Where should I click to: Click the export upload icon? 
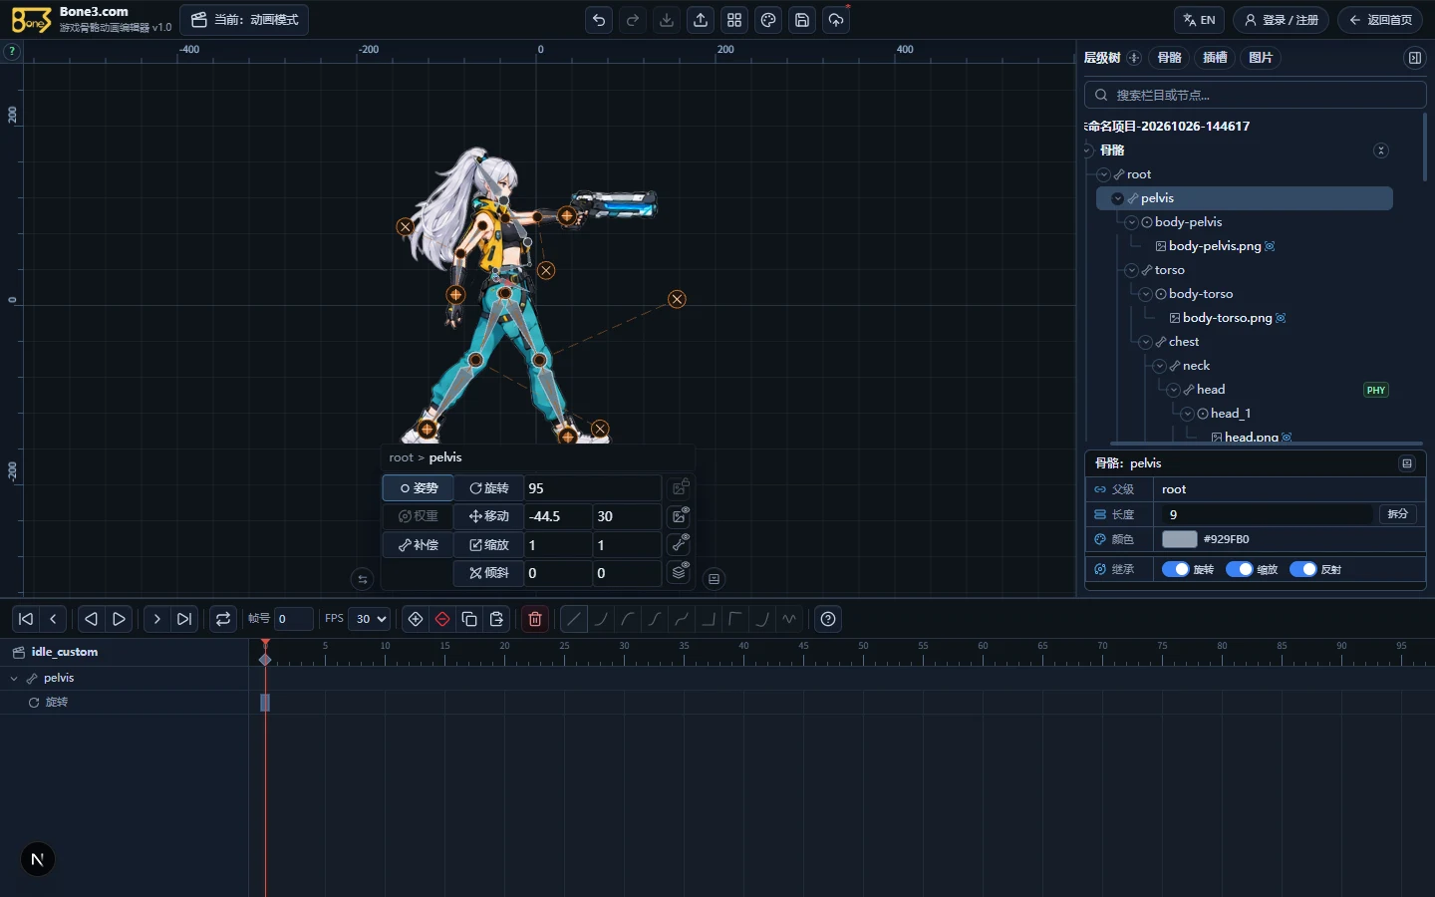[701, 20]
